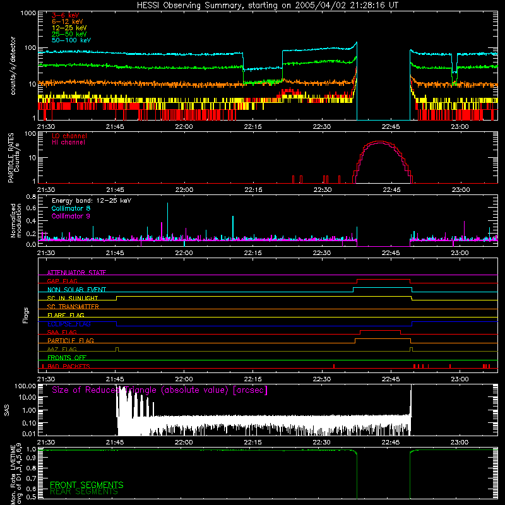Screen dimensions: 505x505
Task: Click the HI channel legend label
Action: click(69, 143)
